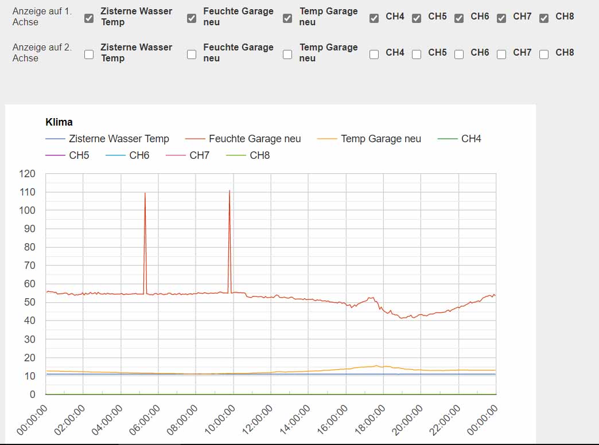
Task: Uncheck Temp Garage neu on first axis
Action: coord(287,18)
